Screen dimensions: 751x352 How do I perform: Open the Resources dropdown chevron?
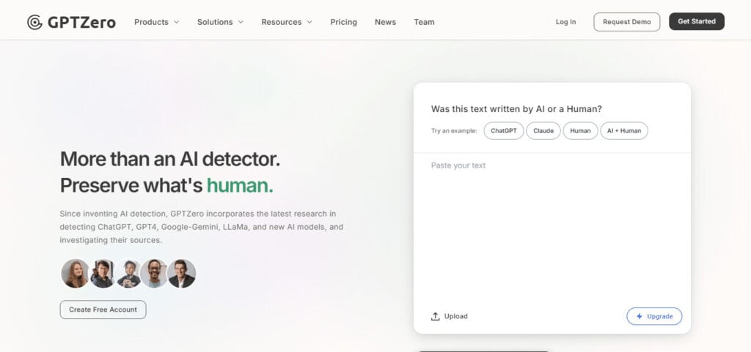coord(309,22)
